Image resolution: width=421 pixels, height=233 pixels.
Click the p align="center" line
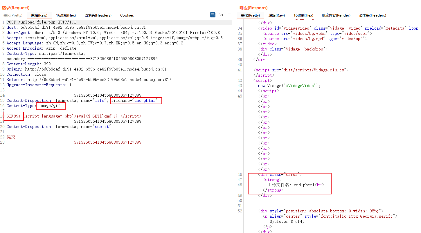330,216
